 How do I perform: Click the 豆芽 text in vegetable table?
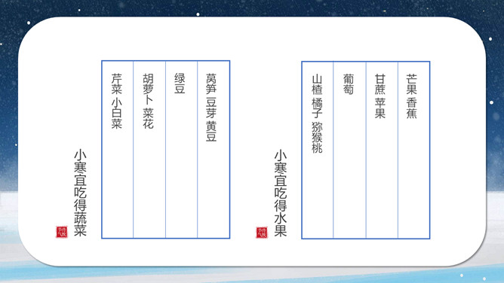coord(211,108)
